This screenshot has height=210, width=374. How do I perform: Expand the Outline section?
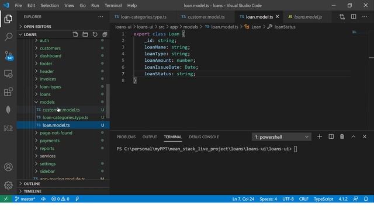[x=63, y=184]
